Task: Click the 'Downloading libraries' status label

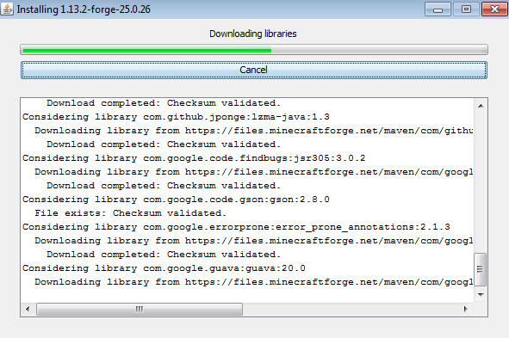Action: coord(253,34)
